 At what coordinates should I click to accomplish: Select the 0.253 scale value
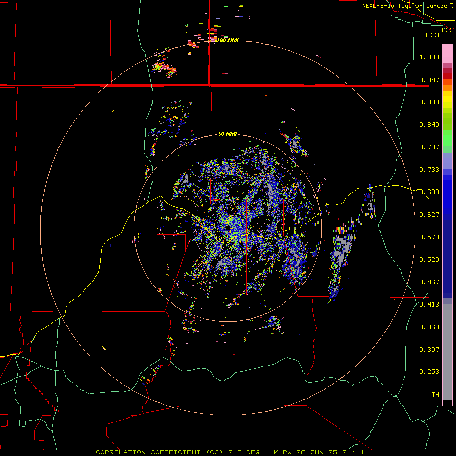point(429,372)
